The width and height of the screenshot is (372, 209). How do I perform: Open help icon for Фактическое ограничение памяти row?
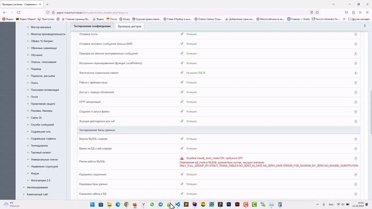coord(355,73)
